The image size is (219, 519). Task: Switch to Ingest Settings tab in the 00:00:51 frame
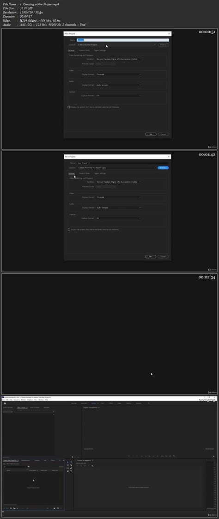[x=100, y=50]
